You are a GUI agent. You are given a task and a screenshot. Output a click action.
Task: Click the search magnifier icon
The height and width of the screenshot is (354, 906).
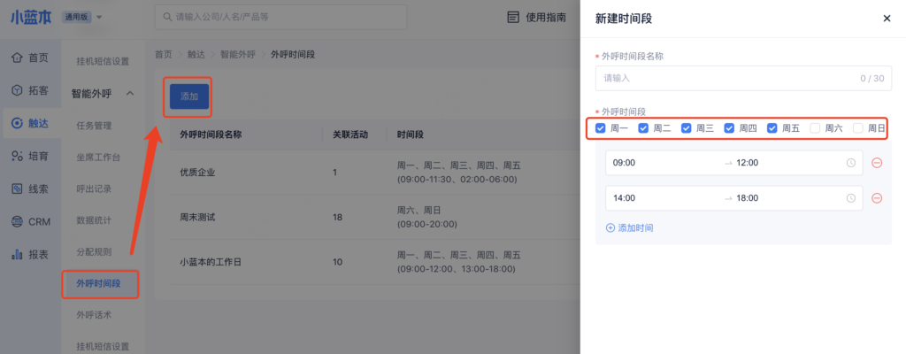pos(165,17)
